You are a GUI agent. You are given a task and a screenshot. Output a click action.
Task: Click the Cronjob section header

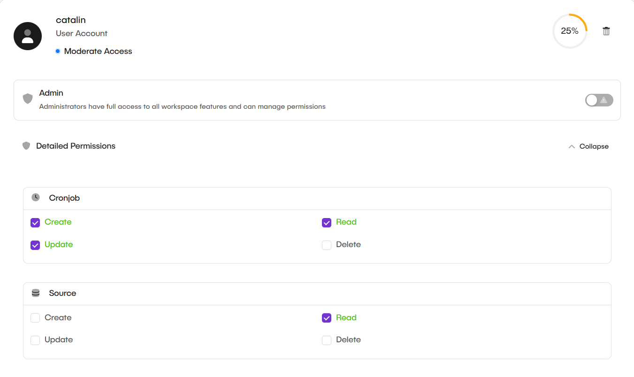click(x=64, y=198)
